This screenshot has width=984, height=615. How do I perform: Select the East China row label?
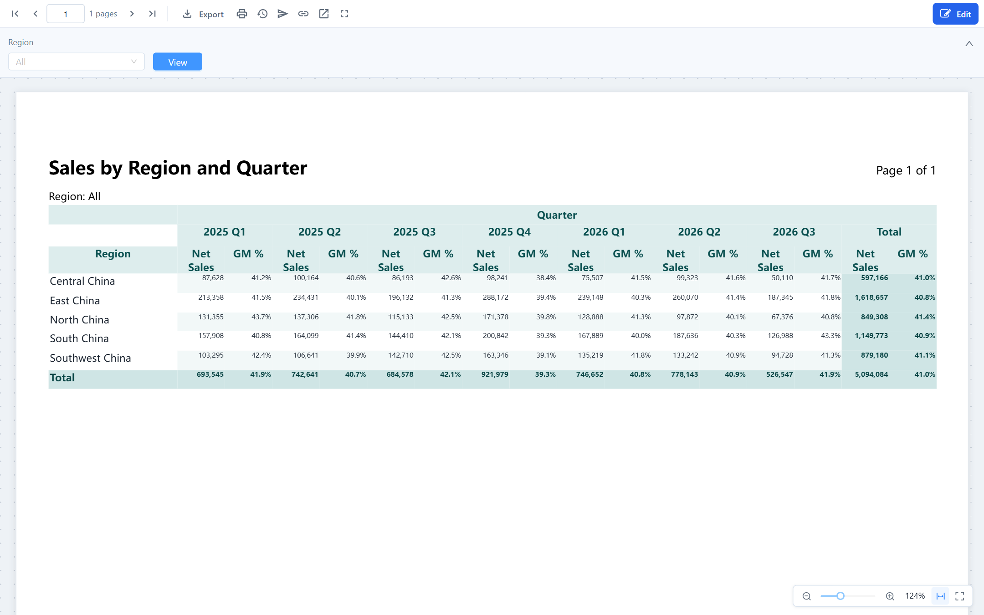(x=75, y=301)
